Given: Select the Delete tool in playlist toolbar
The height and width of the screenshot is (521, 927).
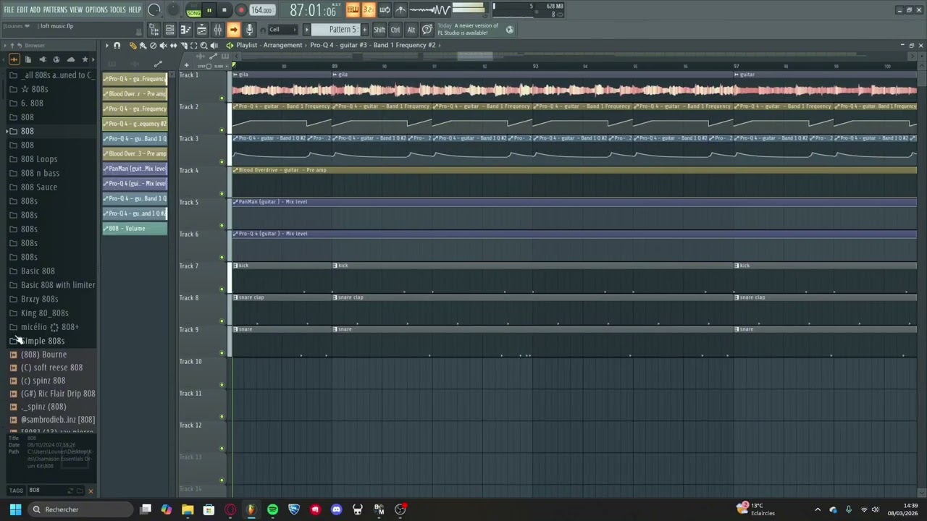Looking at the screenshot, I should pyautogui.click(x=153, y=46).
